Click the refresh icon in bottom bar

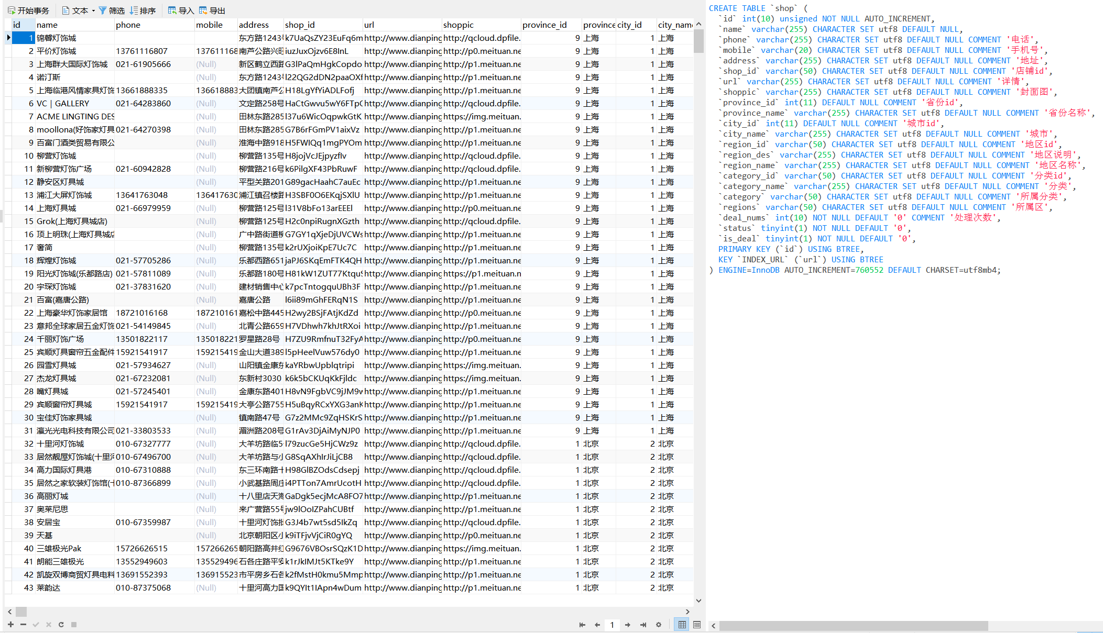coord(61,624)
